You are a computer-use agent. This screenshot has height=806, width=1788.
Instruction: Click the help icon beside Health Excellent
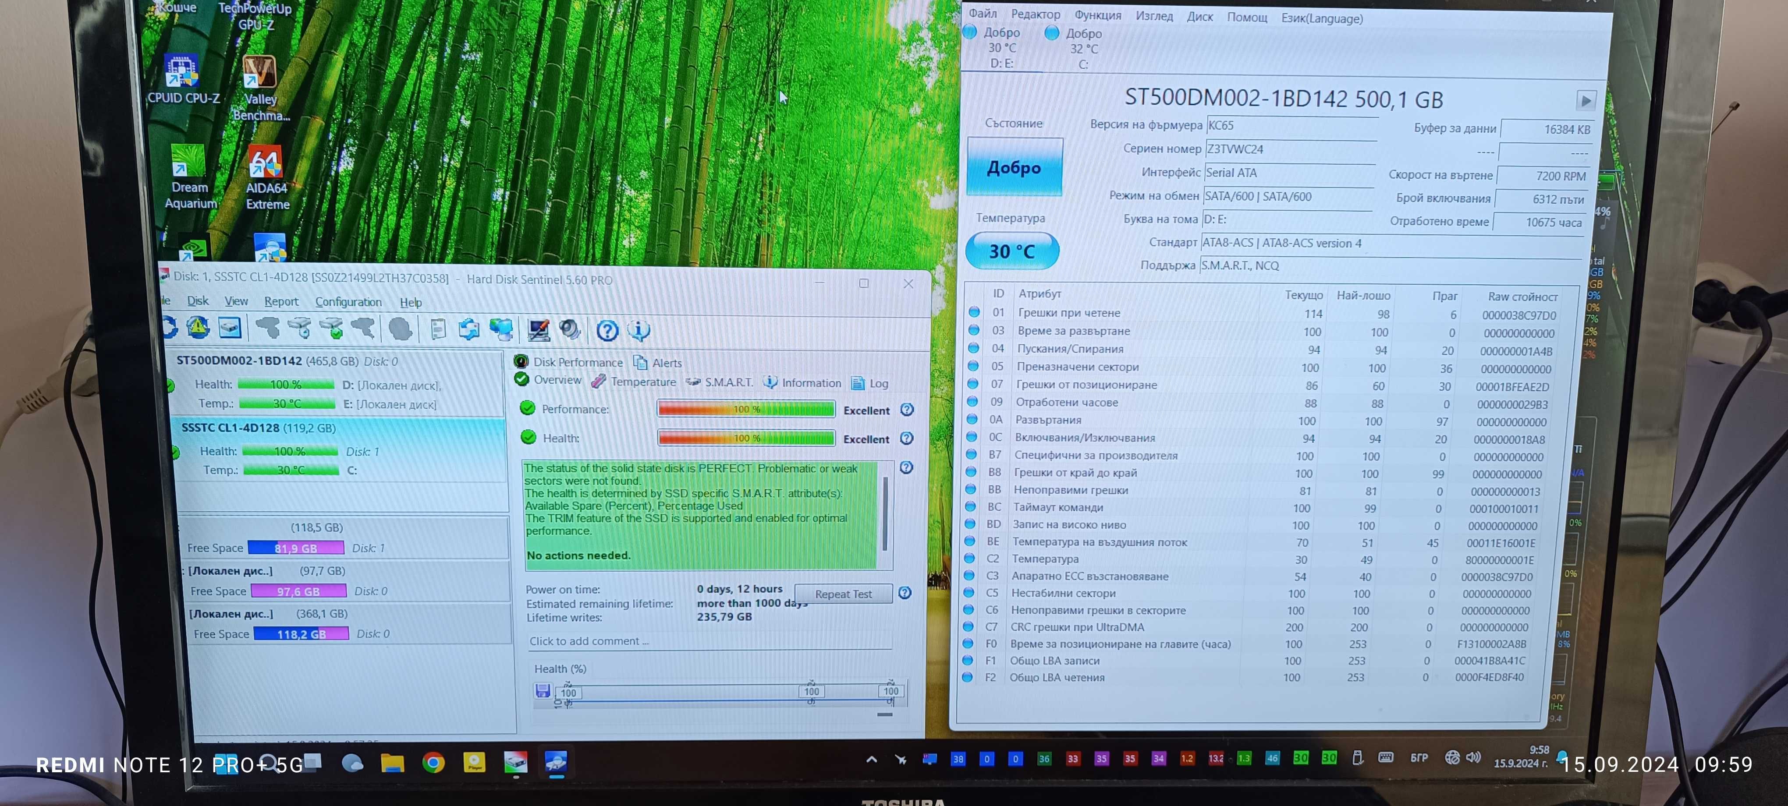click(x=907, y=439)
